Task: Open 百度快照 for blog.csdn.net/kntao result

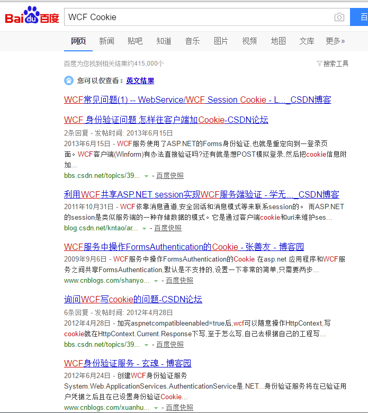Action: [168, 228]
